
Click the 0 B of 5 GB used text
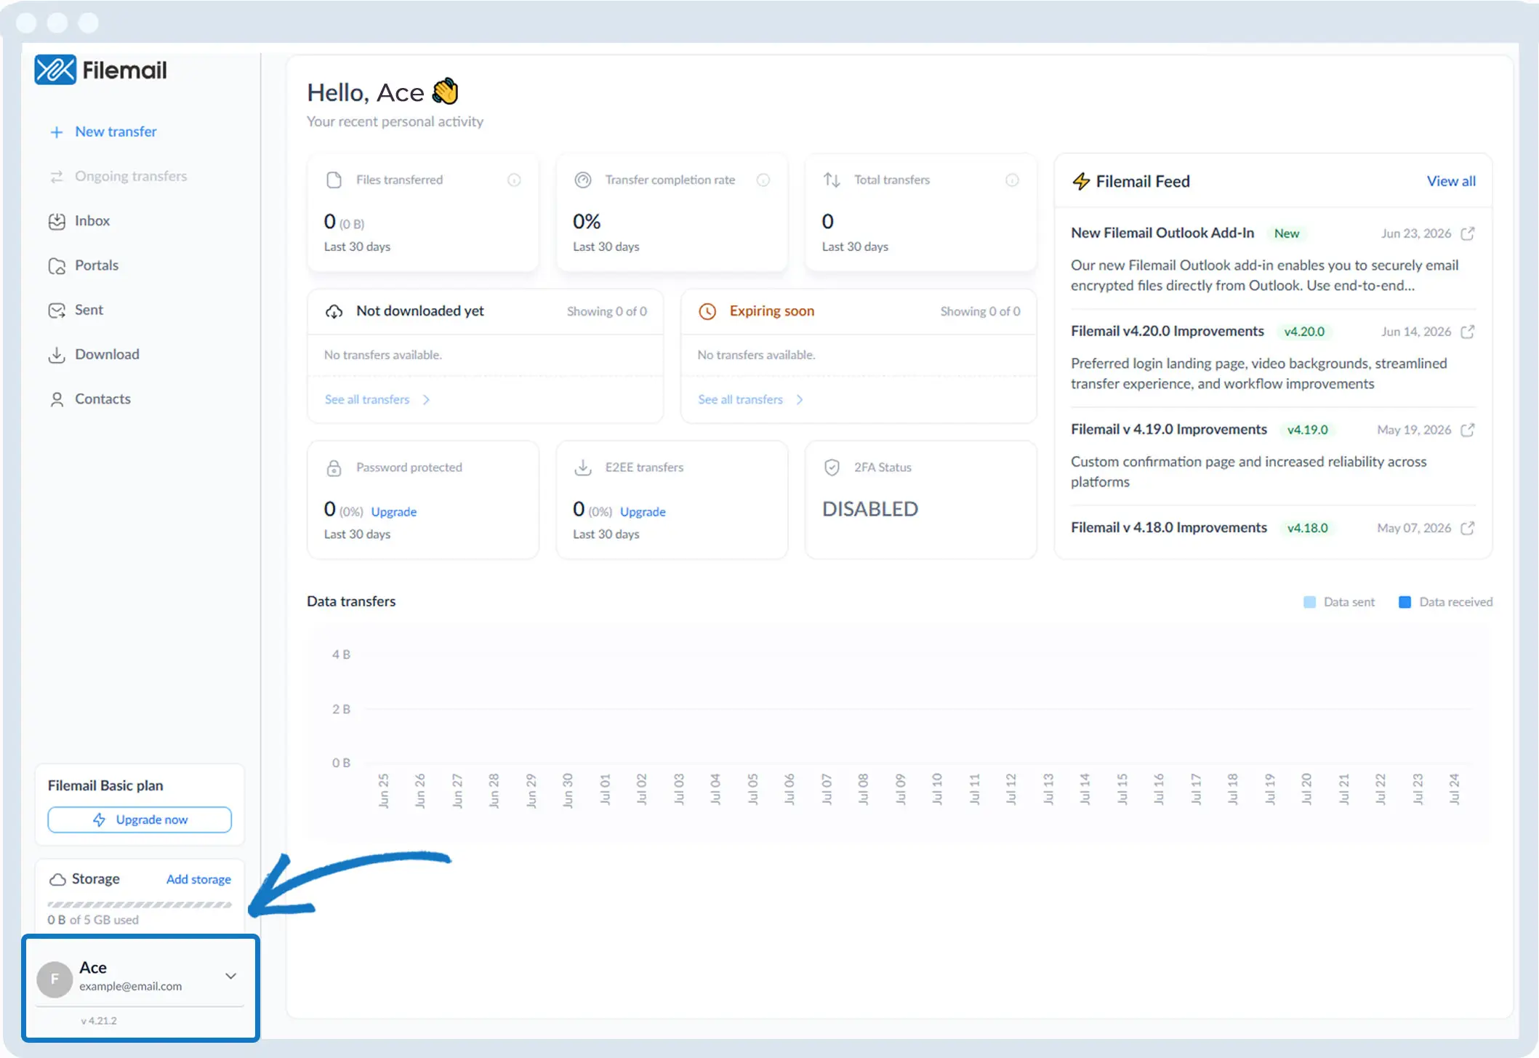[93, 920]
